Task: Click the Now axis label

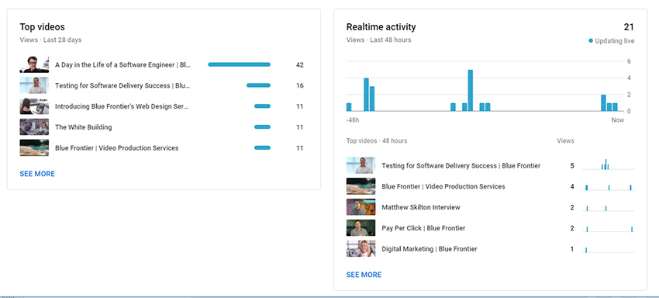Action: pyautogui.click(x=618, y=120)
